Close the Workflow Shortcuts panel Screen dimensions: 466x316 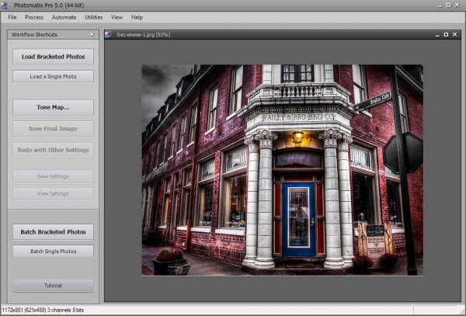92,35
